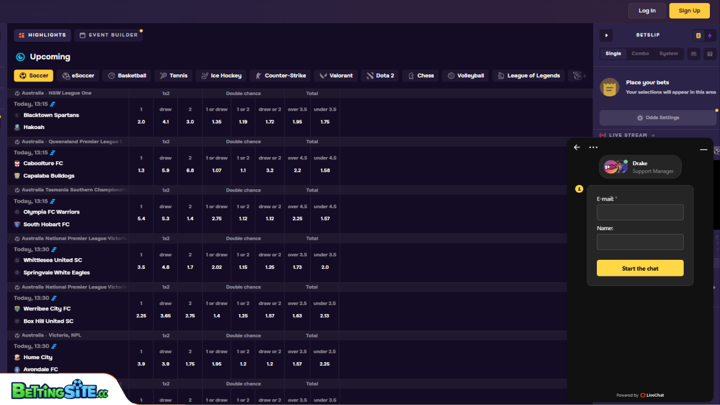The width and height of the screenshot is (720, 405).
Task: Click the back arrow in the chat window
Action: point(576,147)
